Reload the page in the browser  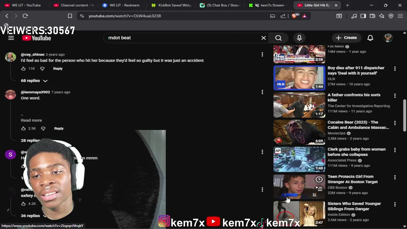pyautogui.click(x=25, y=16)
